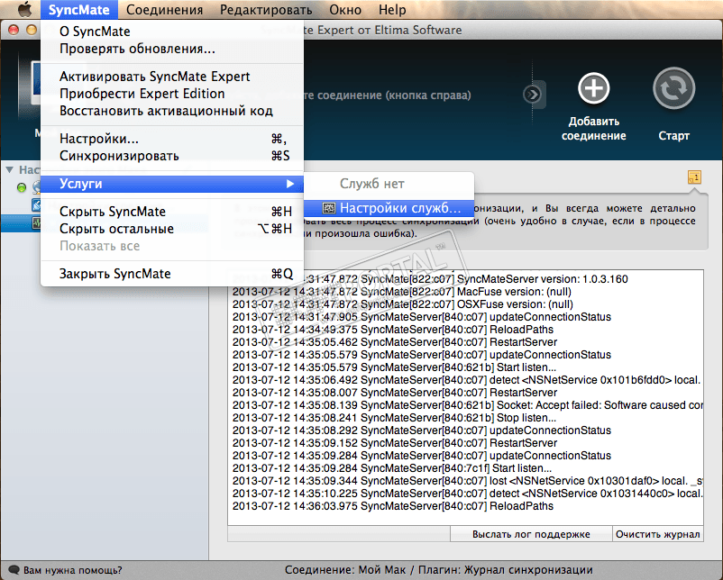This screenshot has width=723, height=580.
Task: Click the yellow note icon
Action: [694, 177]
